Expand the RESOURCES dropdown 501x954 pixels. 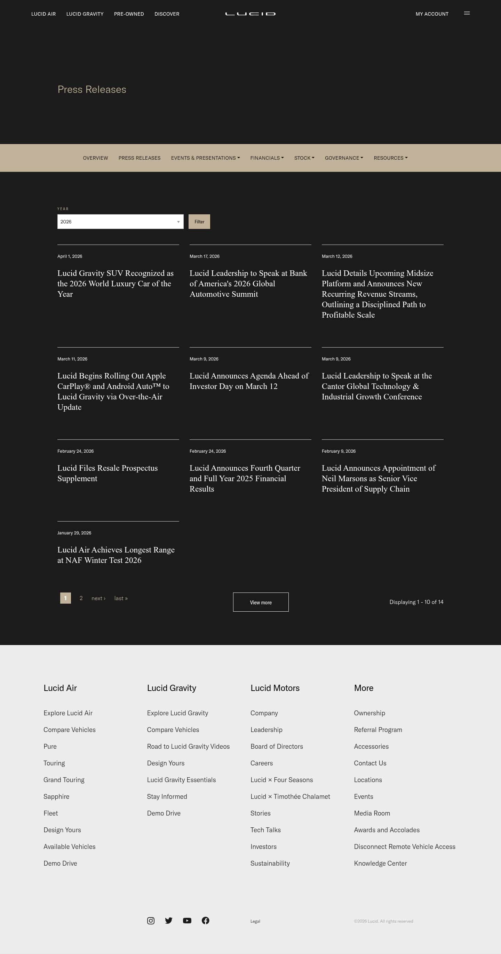tap(390, 158)
